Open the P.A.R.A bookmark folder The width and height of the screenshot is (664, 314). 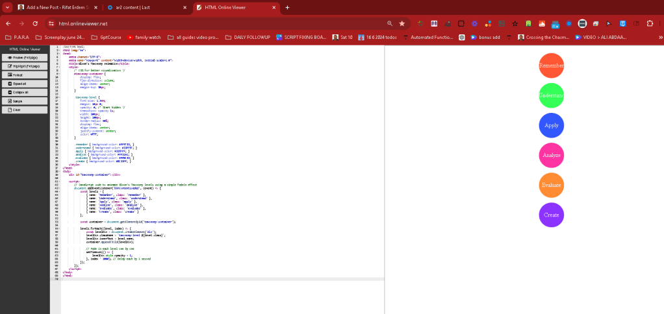click(17, 37)
